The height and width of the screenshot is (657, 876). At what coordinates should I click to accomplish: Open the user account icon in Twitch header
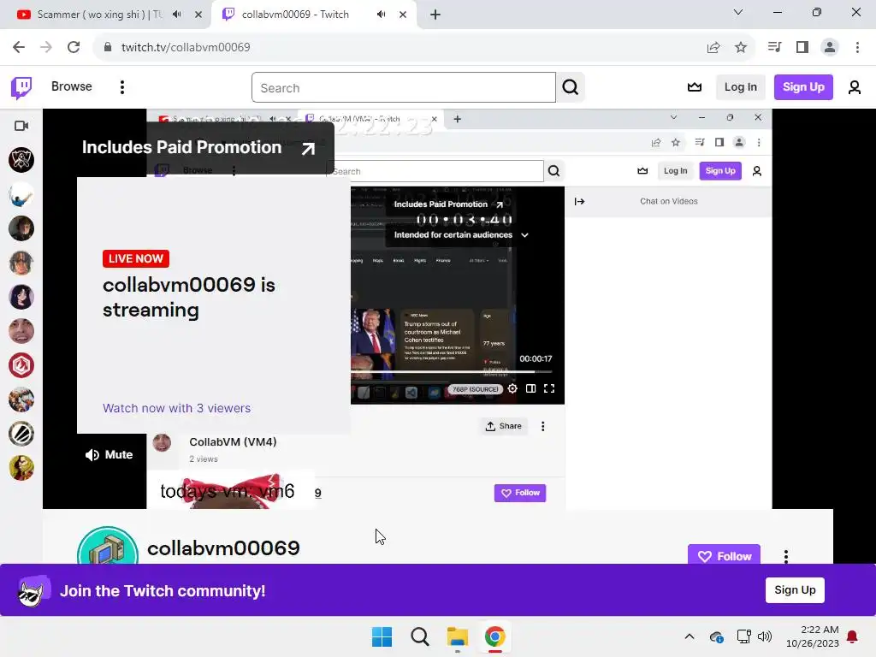point(855,87)
